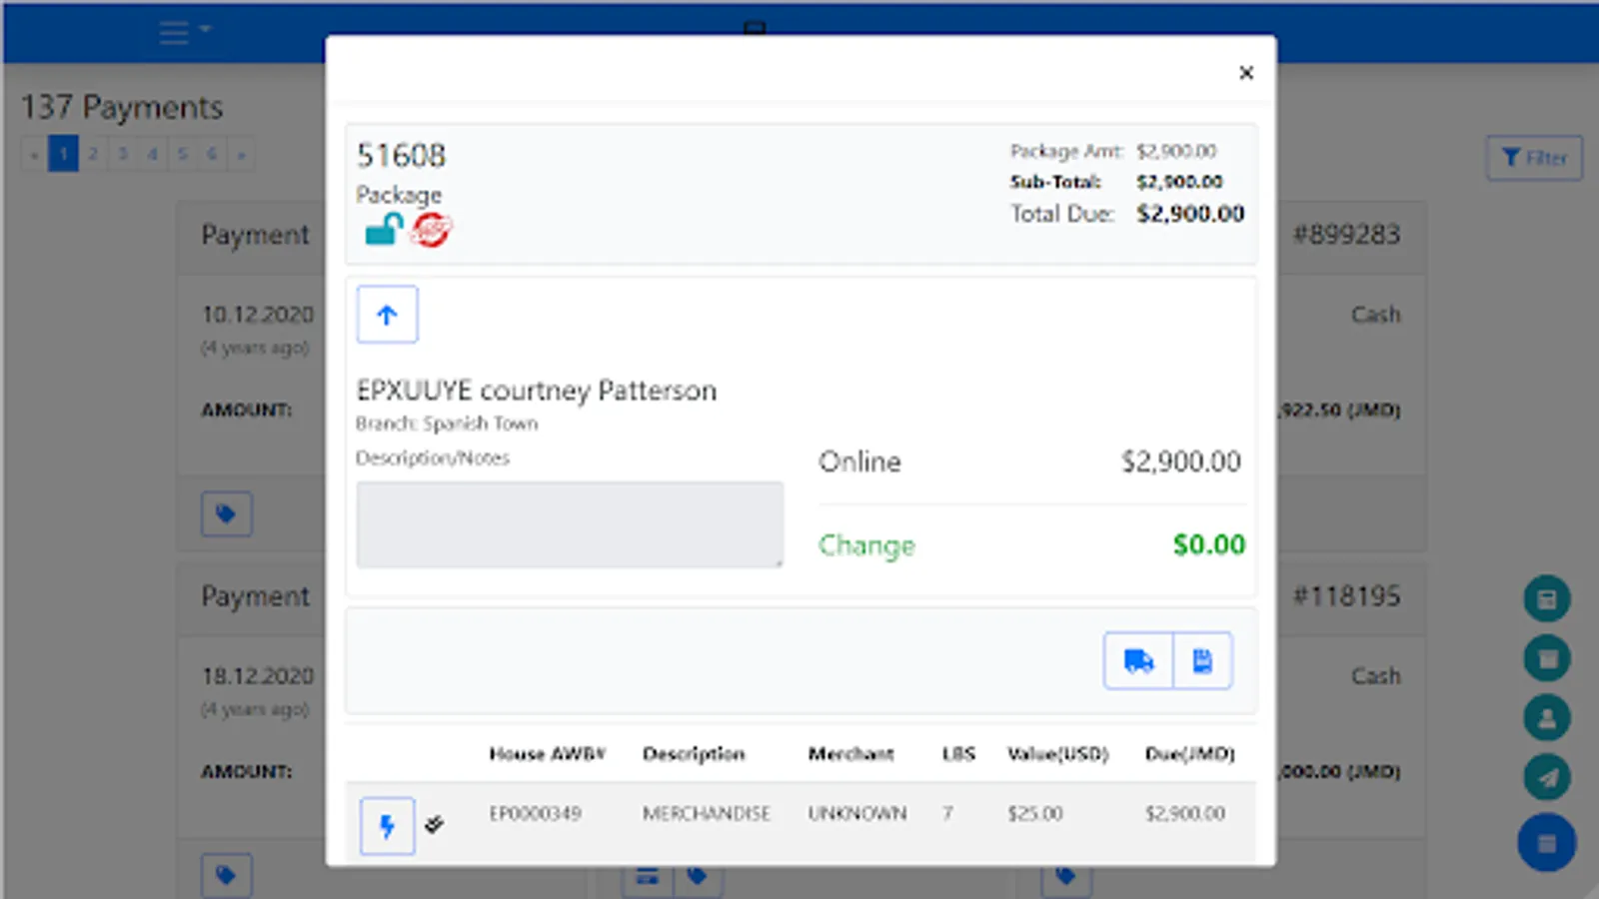Click the save floppy disk icon

pos(1201,660)
